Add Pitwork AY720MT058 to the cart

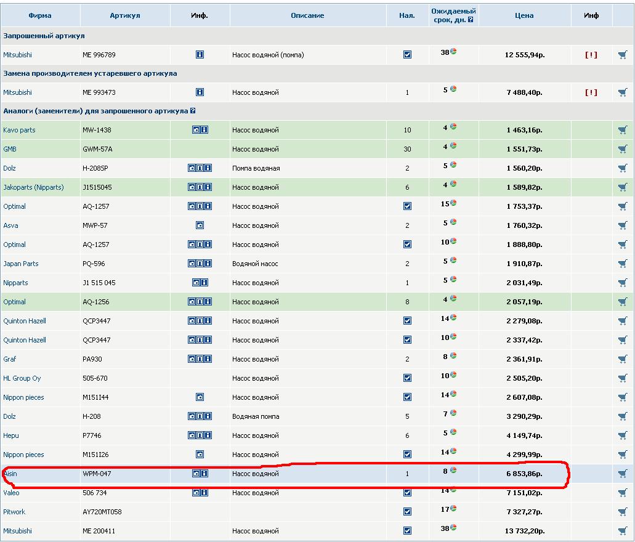(x=623, y=512)
